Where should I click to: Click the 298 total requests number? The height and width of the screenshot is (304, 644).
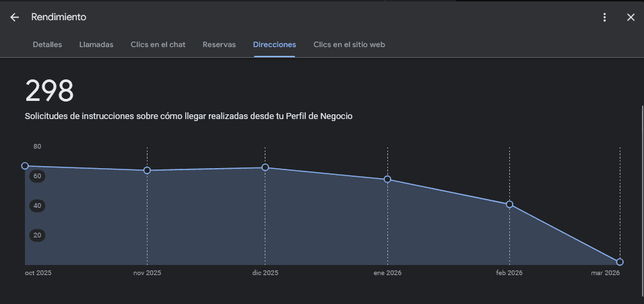[49, 91]
